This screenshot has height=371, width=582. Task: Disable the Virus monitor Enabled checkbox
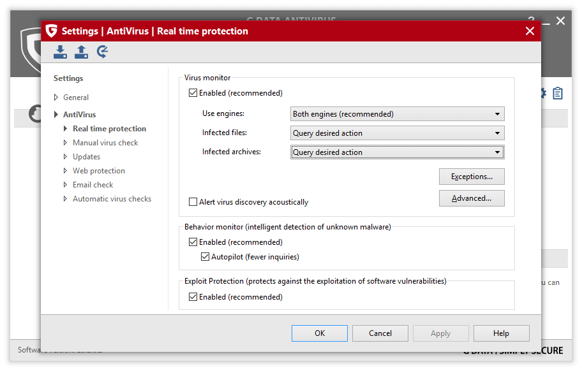pyautogui.click(x=193, y=93)
